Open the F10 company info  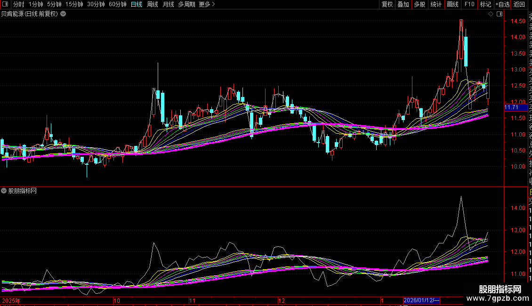pos(469,4)
